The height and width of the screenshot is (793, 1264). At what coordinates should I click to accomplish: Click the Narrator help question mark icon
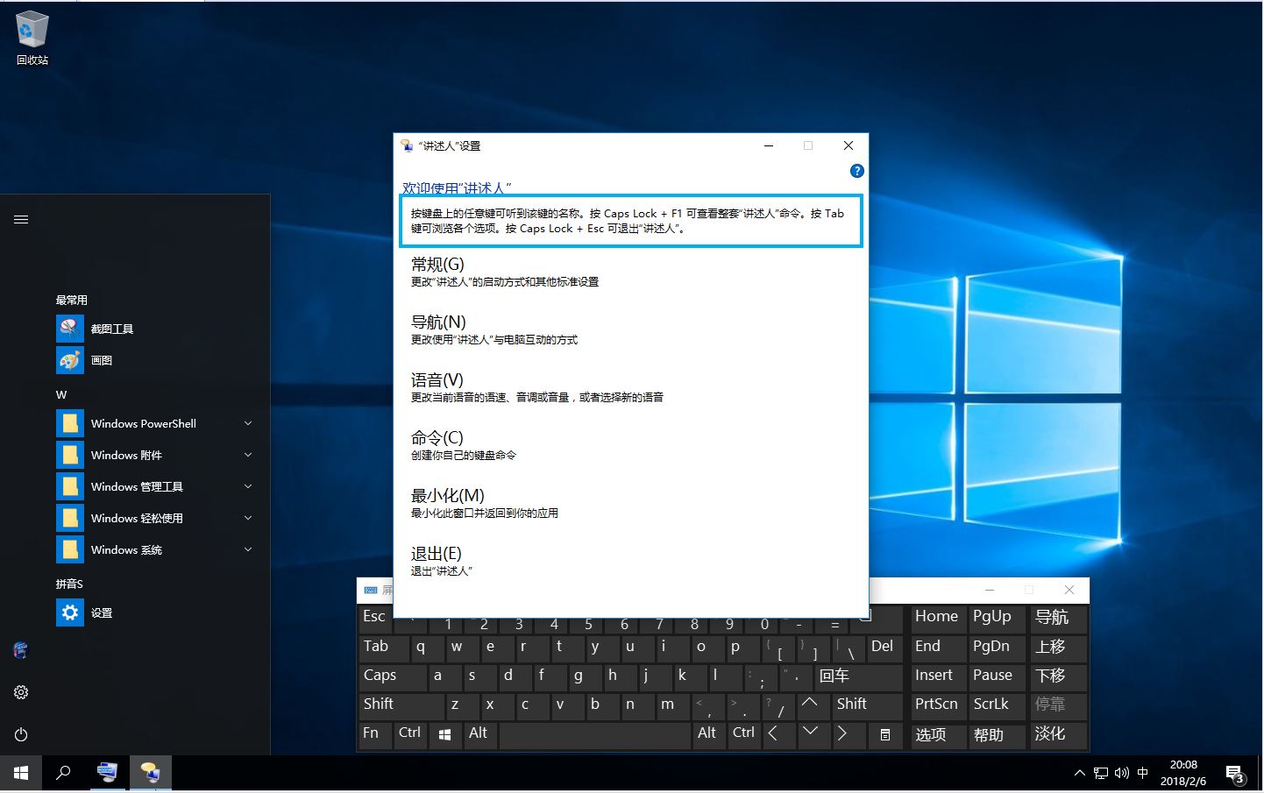[856, 170]
